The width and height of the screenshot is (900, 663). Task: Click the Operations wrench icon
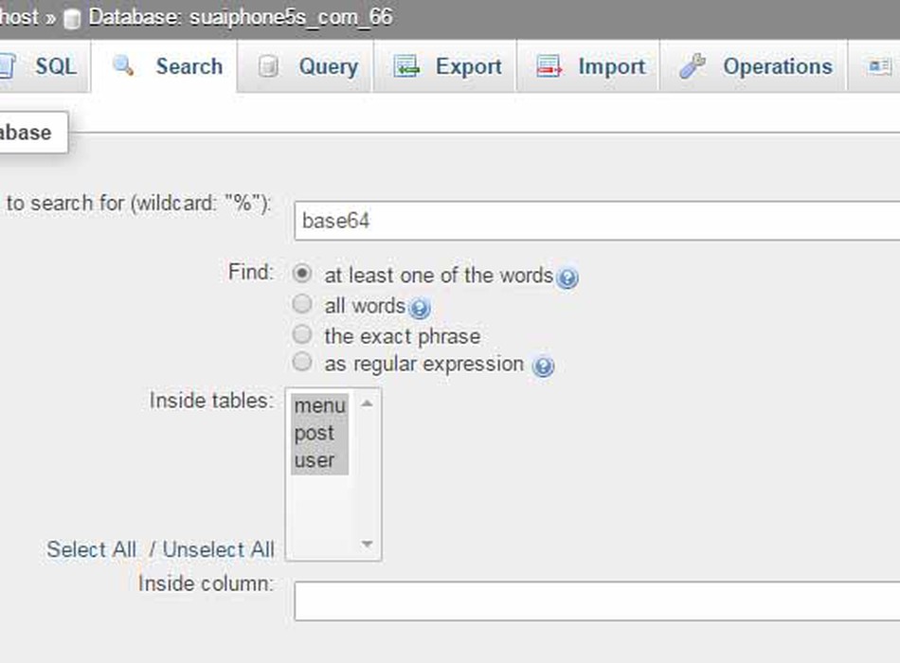[693, 66]
